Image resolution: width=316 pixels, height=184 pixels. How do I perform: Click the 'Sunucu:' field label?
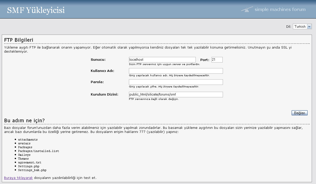pos(98,60)
